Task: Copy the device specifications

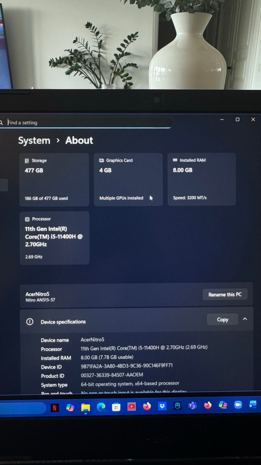Action: click(x=222, y=319)
